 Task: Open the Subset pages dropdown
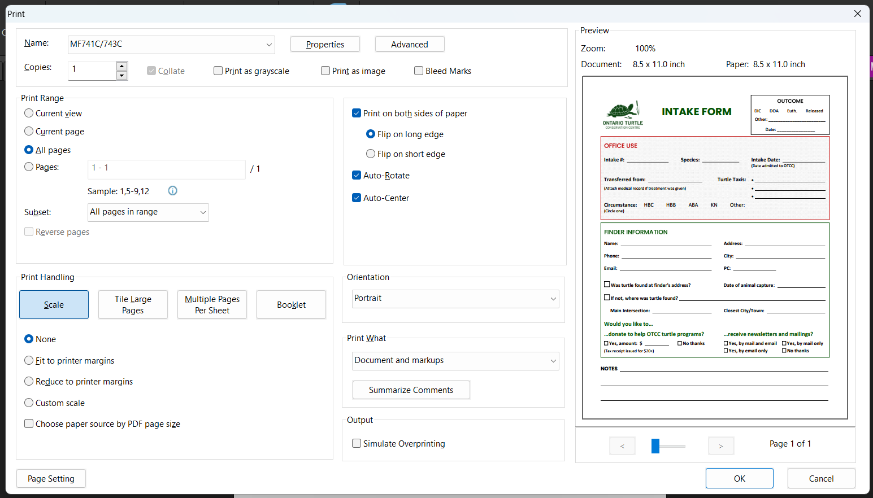pyautogui.click(x=202, y=212)
